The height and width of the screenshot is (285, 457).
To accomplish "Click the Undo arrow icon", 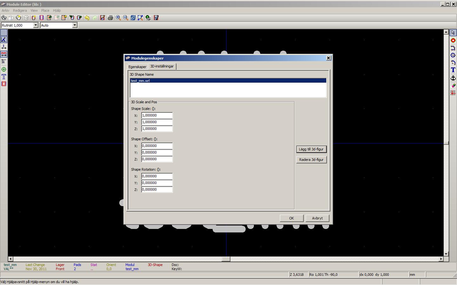I will [87, 18].
